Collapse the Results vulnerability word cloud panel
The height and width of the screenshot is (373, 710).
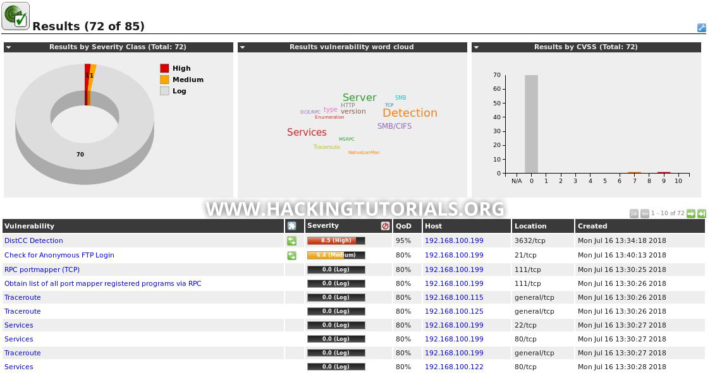tap(242, 47)
